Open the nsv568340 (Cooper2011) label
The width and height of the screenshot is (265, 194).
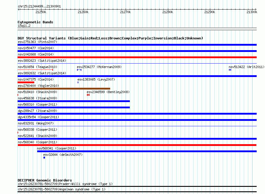tap(38, 142)
